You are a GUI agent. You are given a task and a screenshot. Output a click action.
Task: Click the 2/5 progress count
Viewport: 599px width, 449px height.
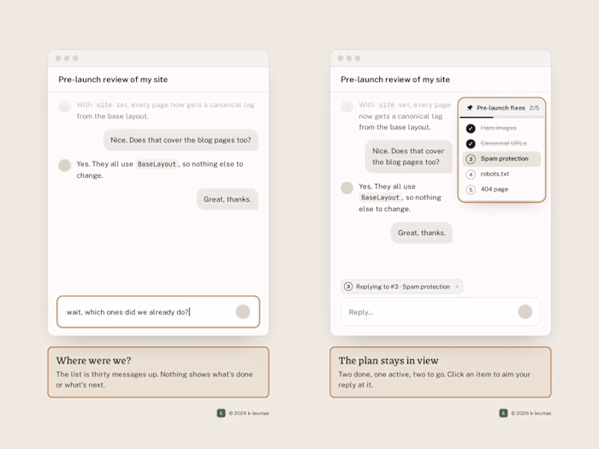(534, 108)
